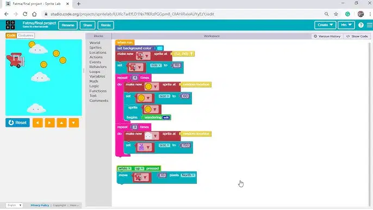Open the while event dropdown
This screenshot has height=210, width=373.
125,168
